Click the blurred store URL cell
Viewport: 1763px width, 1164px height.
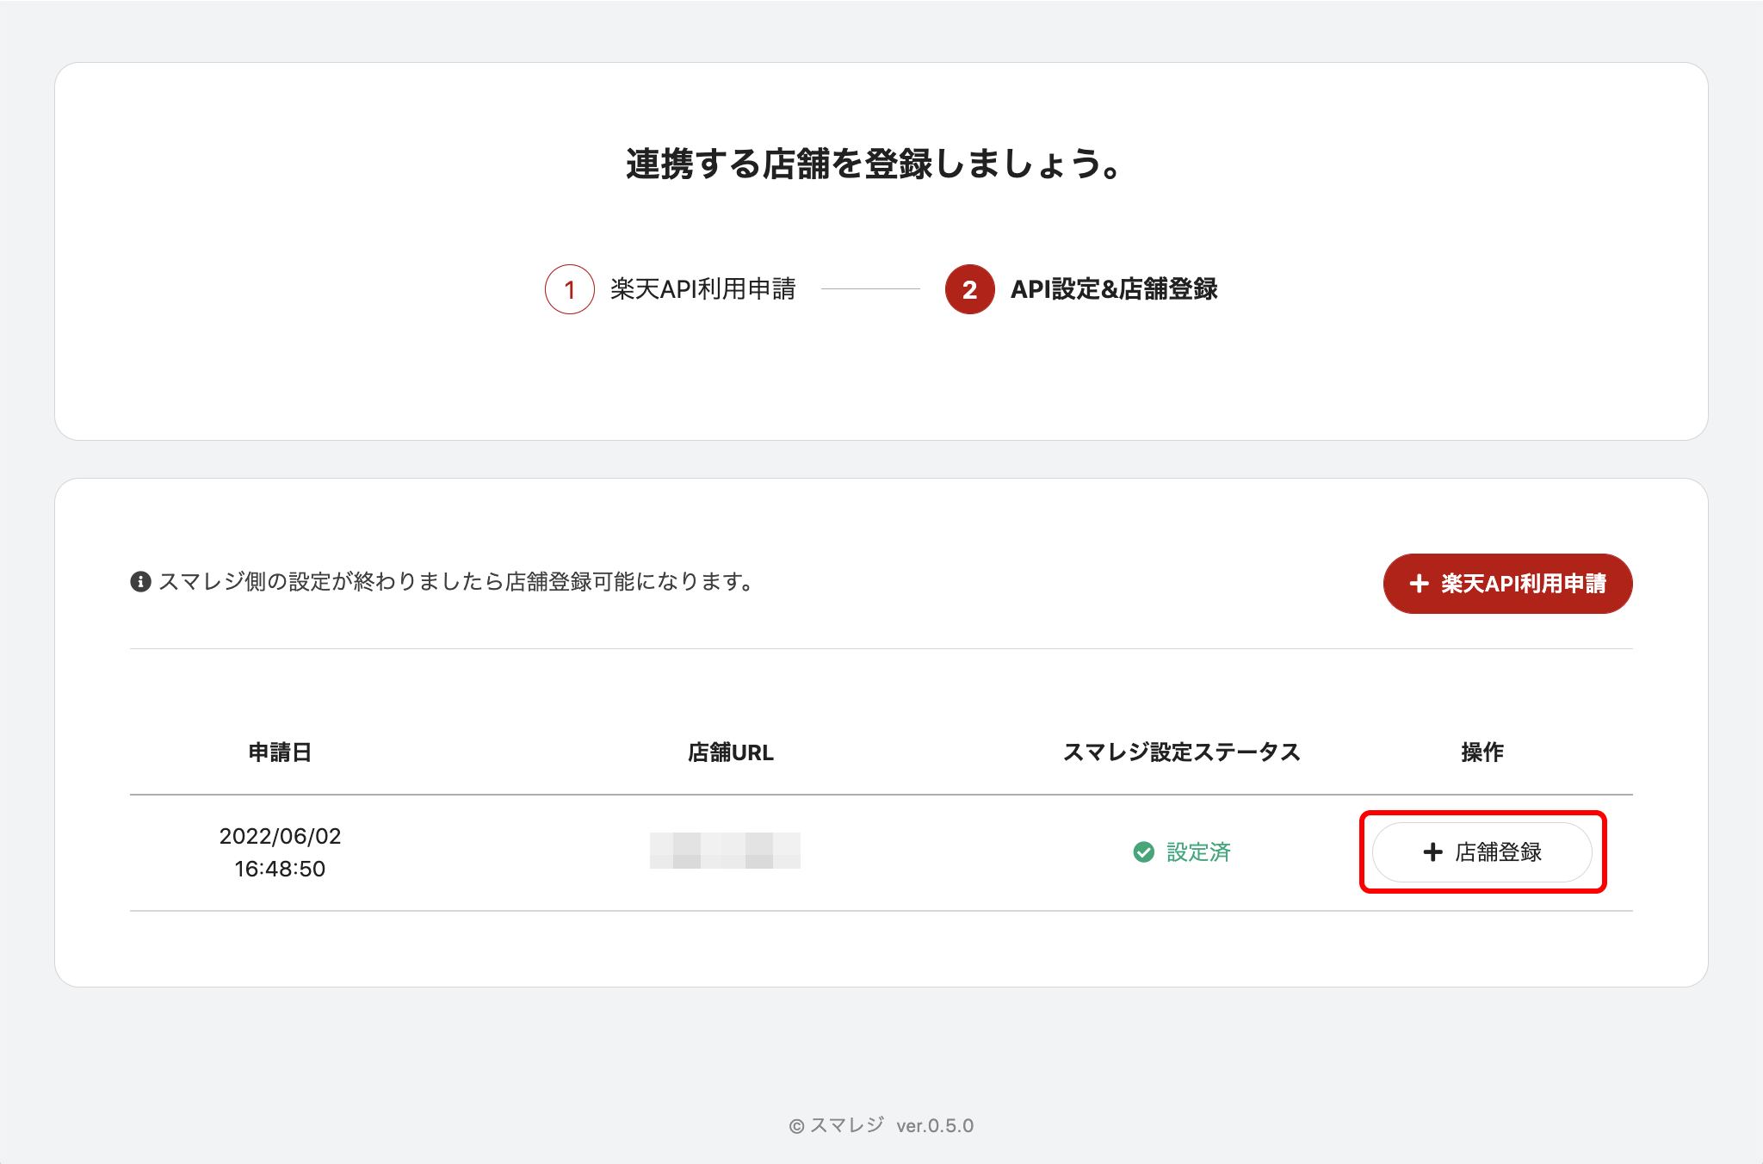pyautogui.click(x=725, y=851)
